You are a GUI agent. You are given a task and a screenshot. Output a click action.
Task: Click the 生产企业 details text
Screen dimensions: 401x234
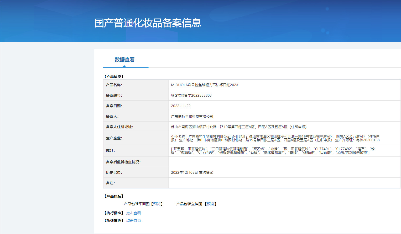tap(275, 138)
